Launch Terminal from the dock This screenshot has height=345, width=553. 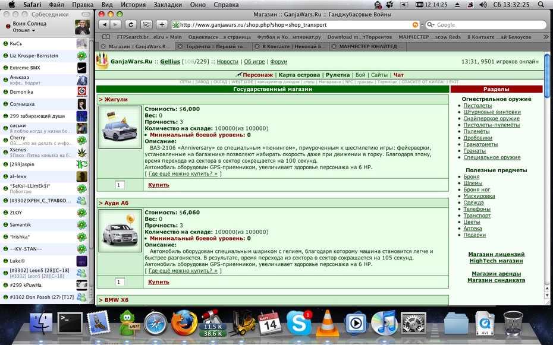pos(70,323)
